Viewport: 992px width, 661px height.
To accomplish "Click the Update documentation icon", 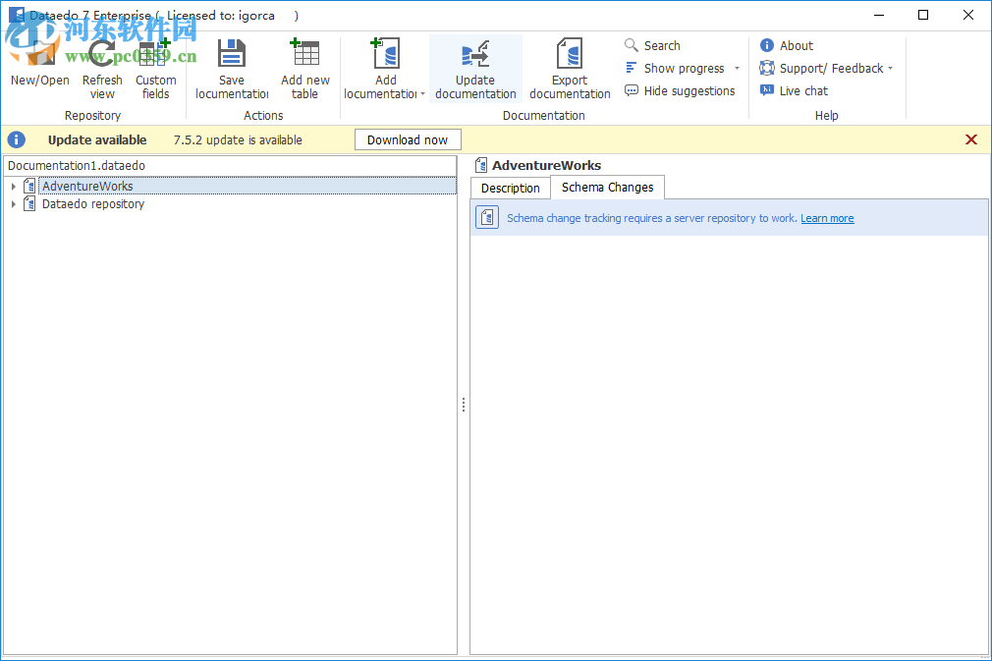I will [475, 53].
